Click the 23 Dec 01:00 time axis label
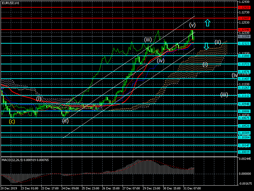The width and height of the screenshot is (254, 191). tap(30, 188)
